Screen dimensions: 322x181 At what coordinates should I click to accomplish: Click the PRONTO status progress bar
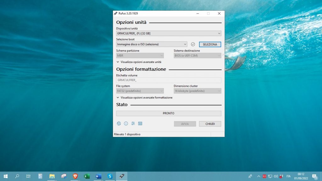[168, 113]
